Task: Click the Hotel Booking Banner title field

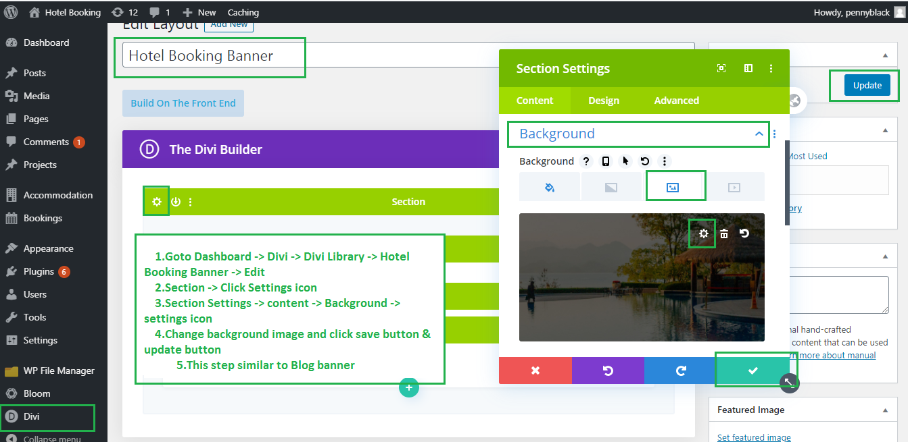Action: point(408,55)
